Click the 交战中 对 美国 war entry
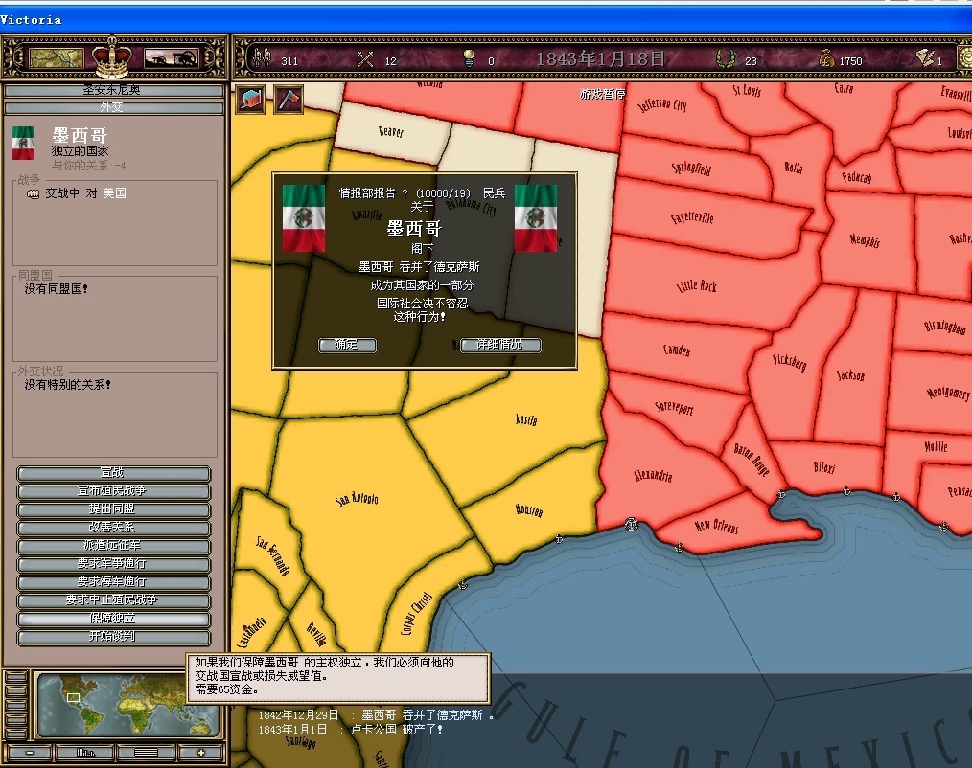972x768 pixels. pyautogui.click(x=85, y=193)
